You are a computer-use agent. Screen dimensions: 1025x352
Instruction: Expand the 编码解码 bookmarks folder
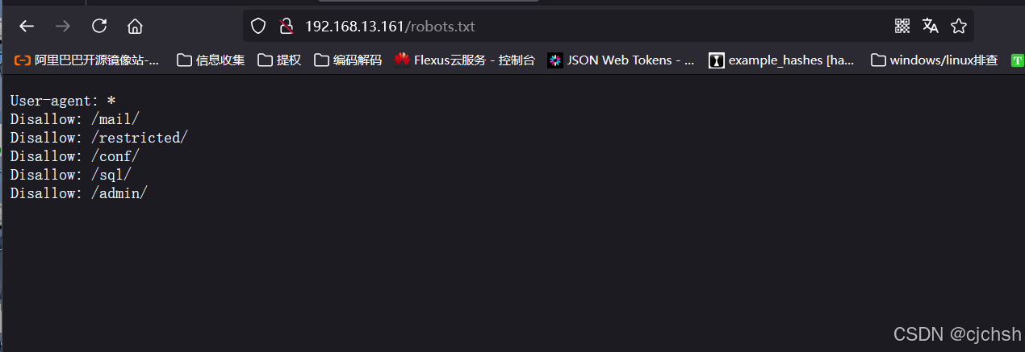point(348,60)
